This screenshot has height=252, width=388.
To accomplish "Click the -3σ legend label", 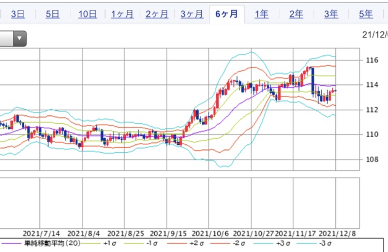I will [325, 244].
